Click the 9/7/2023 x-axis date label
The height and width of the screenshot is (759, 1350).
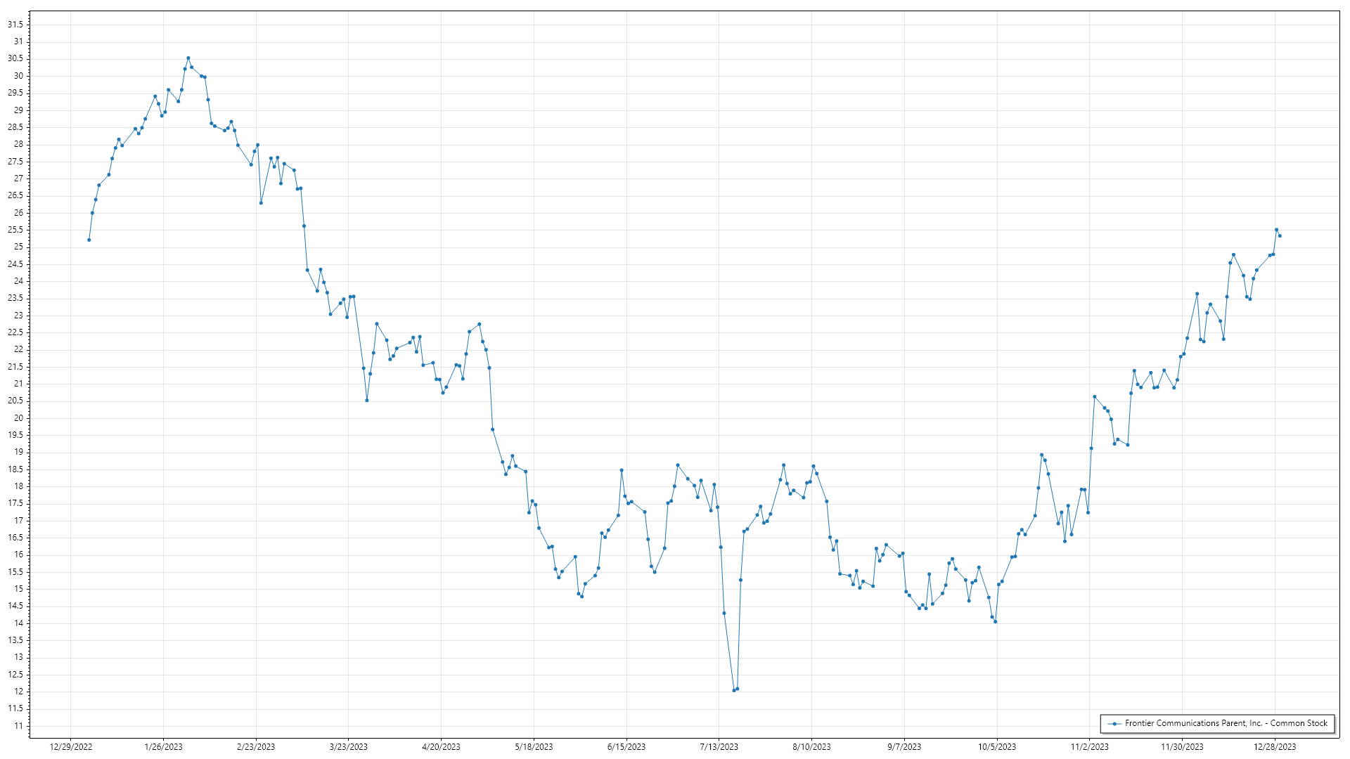904,746
